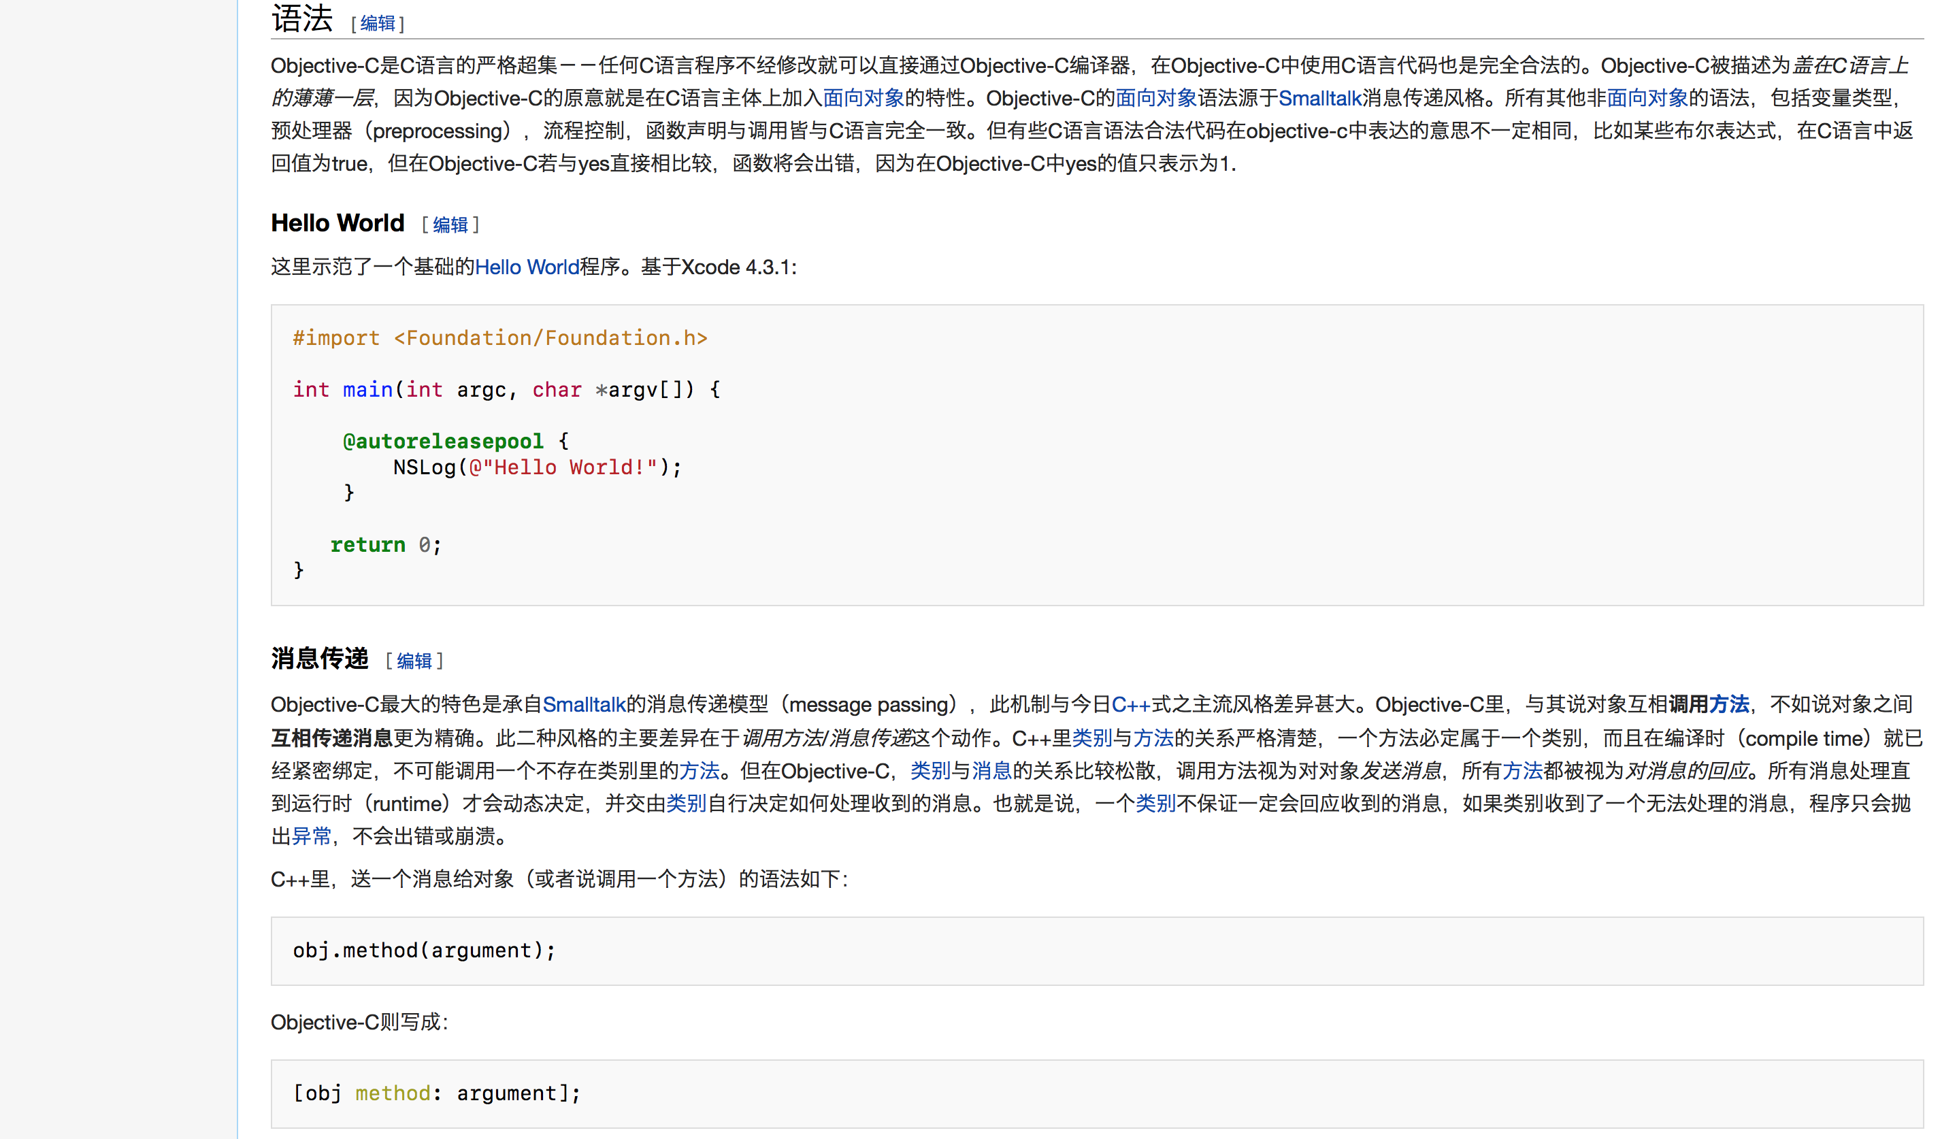Open the Hello World link in intro sentence

point(527,267)
